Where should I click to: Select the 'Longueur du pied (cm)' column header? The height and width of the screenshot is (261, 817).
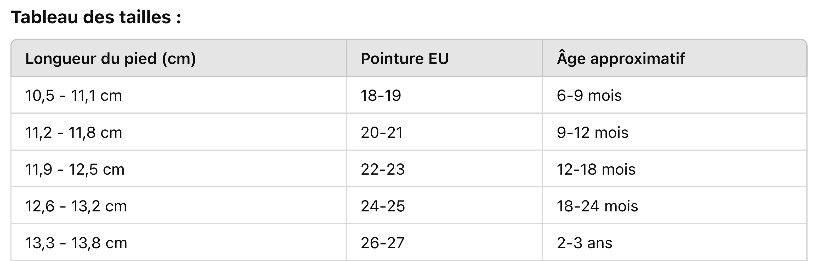(179, 58)
